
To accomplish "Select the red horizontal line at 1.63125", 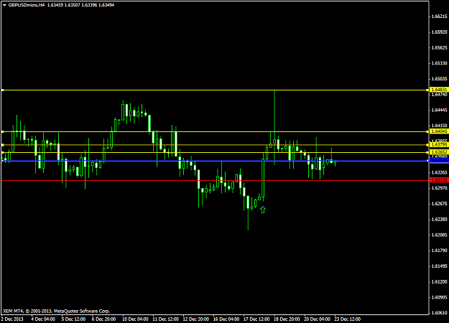I will pyautogui.click(x=215, y=181).
